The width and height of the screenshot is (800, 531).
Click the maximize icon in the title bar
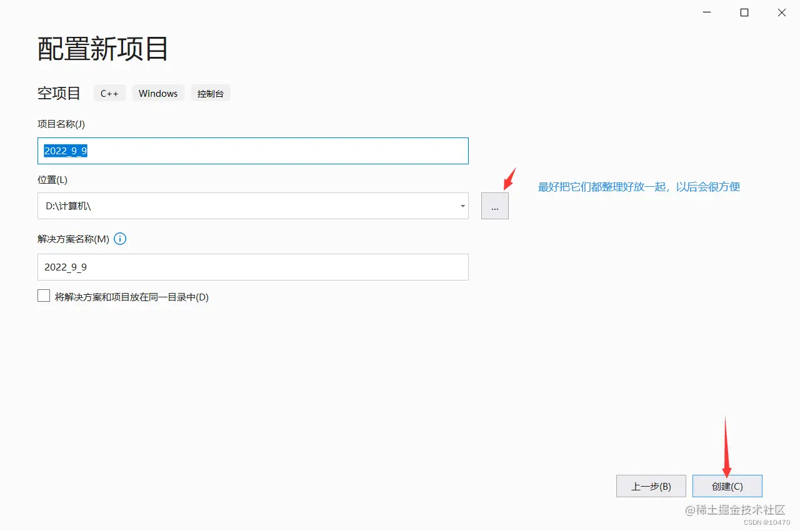pyautogui.click(x=744, y=12)
